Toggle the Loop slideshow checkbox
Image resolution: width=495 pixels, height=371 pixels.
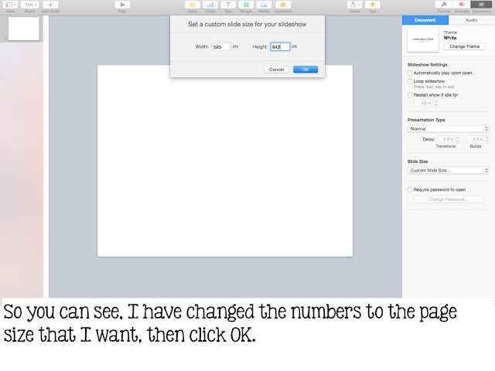click(410, 81)
